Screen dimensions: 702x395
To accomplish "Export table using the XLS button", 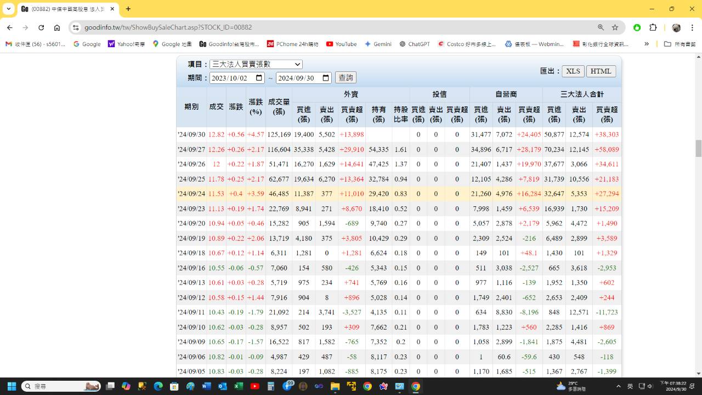I will click(573, 71).
